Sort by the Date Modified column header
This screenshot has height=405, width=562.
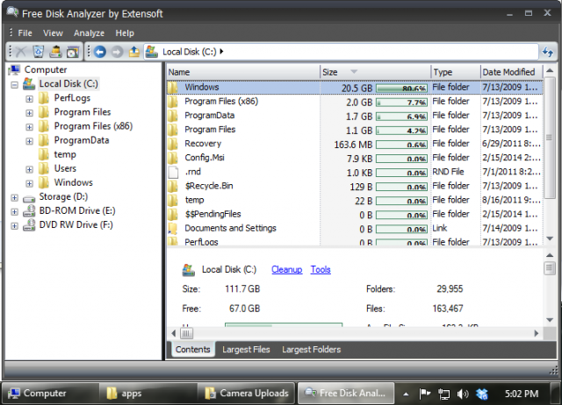pyautogui.click(x=511, y=72)
